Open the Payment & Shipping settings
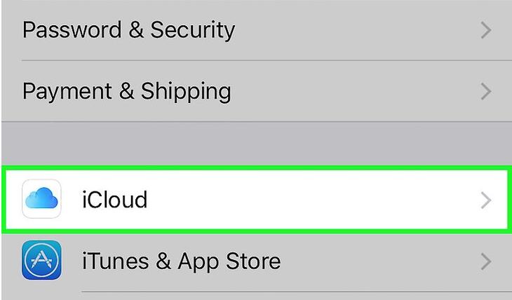The height and width of the screenshot is (300, 512). tap(126, 91)
